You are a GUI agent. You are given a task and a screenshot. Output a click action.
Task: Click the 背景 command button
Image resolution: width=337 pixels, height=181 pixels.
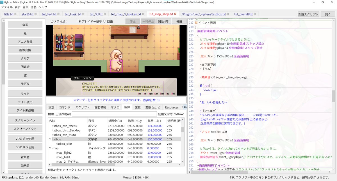25,25
